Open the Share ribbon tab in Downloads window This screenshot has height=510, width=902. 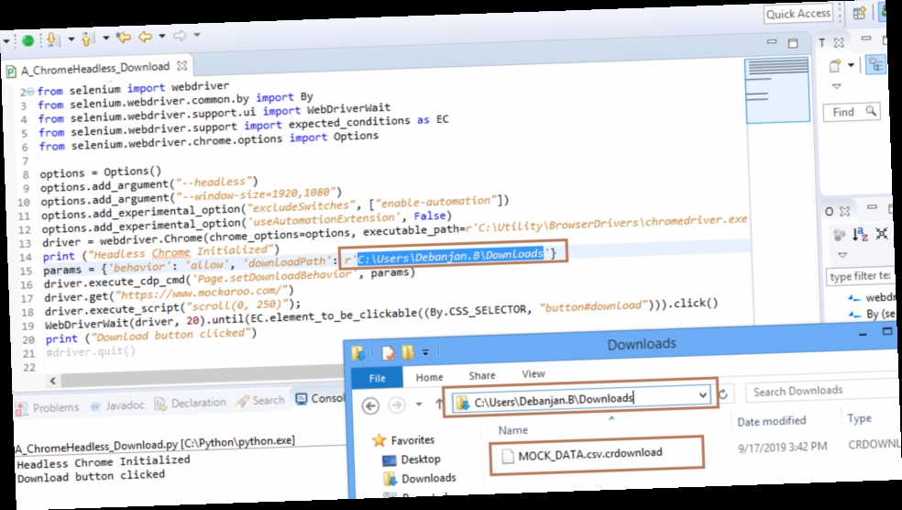tap(482, 375)
